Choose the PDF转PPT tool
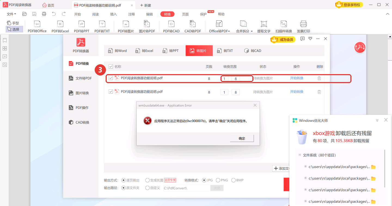Viewport: 392px width, 206px height. click(x=82, y=27)
